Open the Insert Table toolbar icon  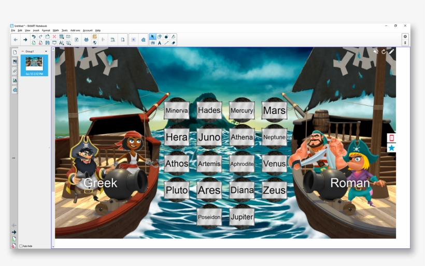62,37
